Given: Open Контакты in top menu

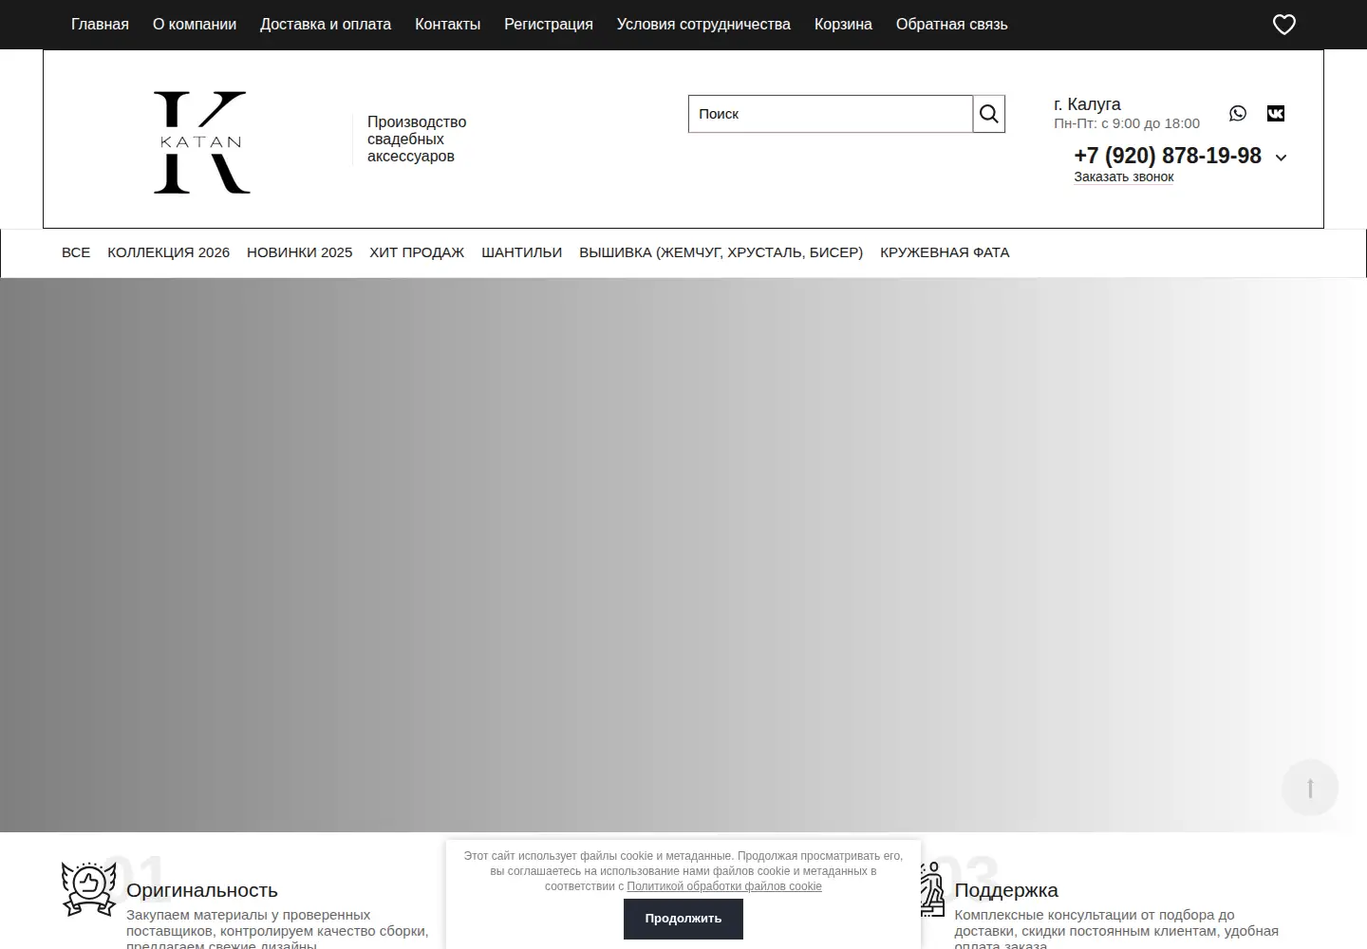Looking at the screenshot, I should pyautogui.click(x=447, y=25).
